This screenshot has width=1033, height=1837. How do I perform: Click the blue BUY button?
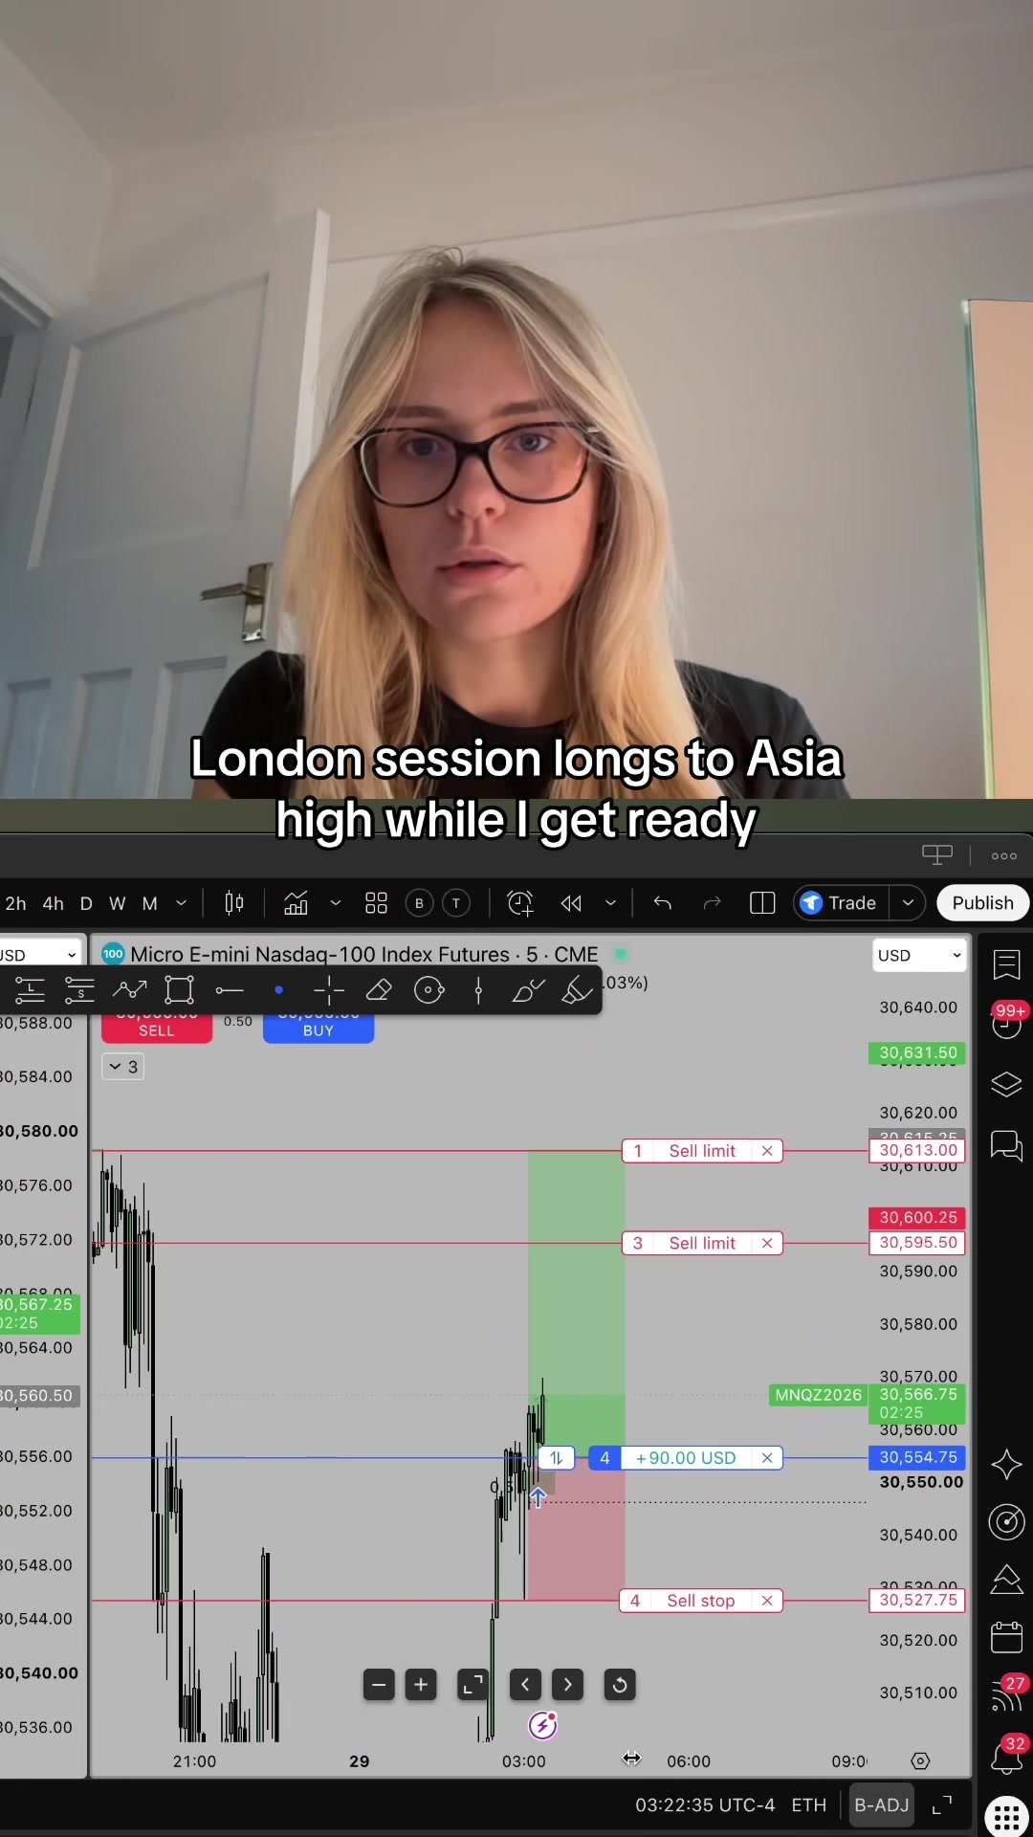319,1028
